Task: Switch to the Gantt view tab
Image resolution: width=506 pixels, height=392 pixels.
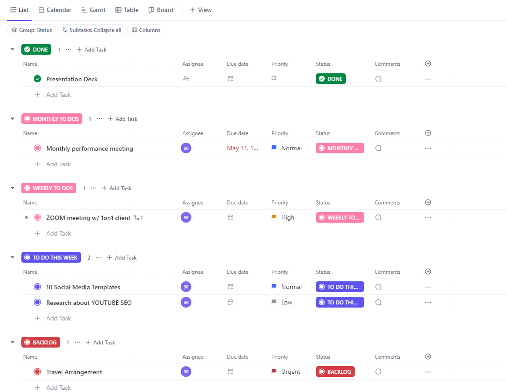Action: [x=93, y=10]
